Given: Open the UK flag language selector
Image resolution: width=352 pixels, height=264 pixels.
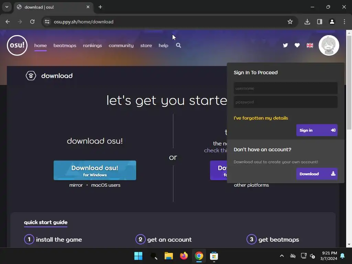Looking at the screenshot, I should [x=310, y=45].
